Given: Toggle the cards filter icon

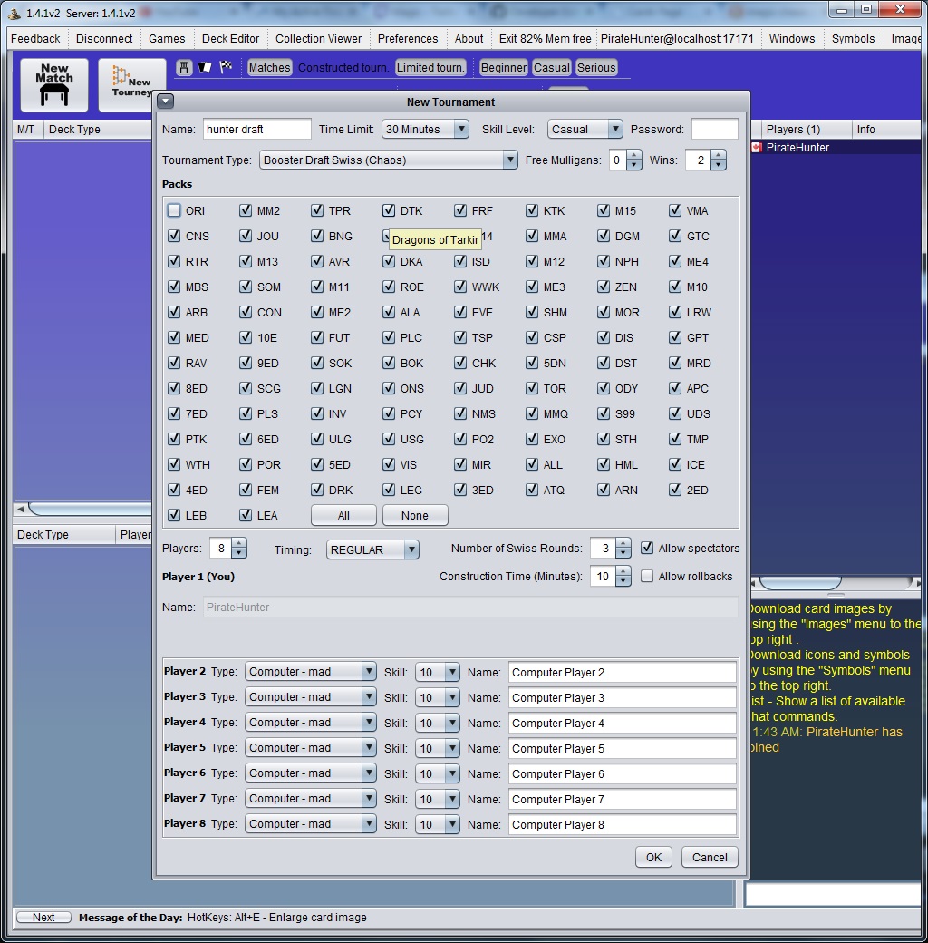Looking at the screenshot, I should point(205,67).
